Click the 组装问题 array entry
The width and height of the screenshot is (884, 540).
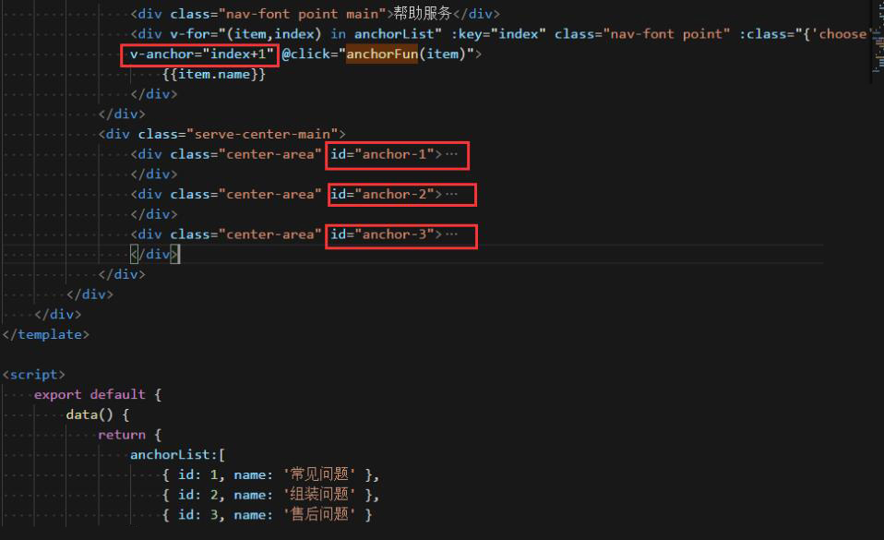click(x=270, y=495)
